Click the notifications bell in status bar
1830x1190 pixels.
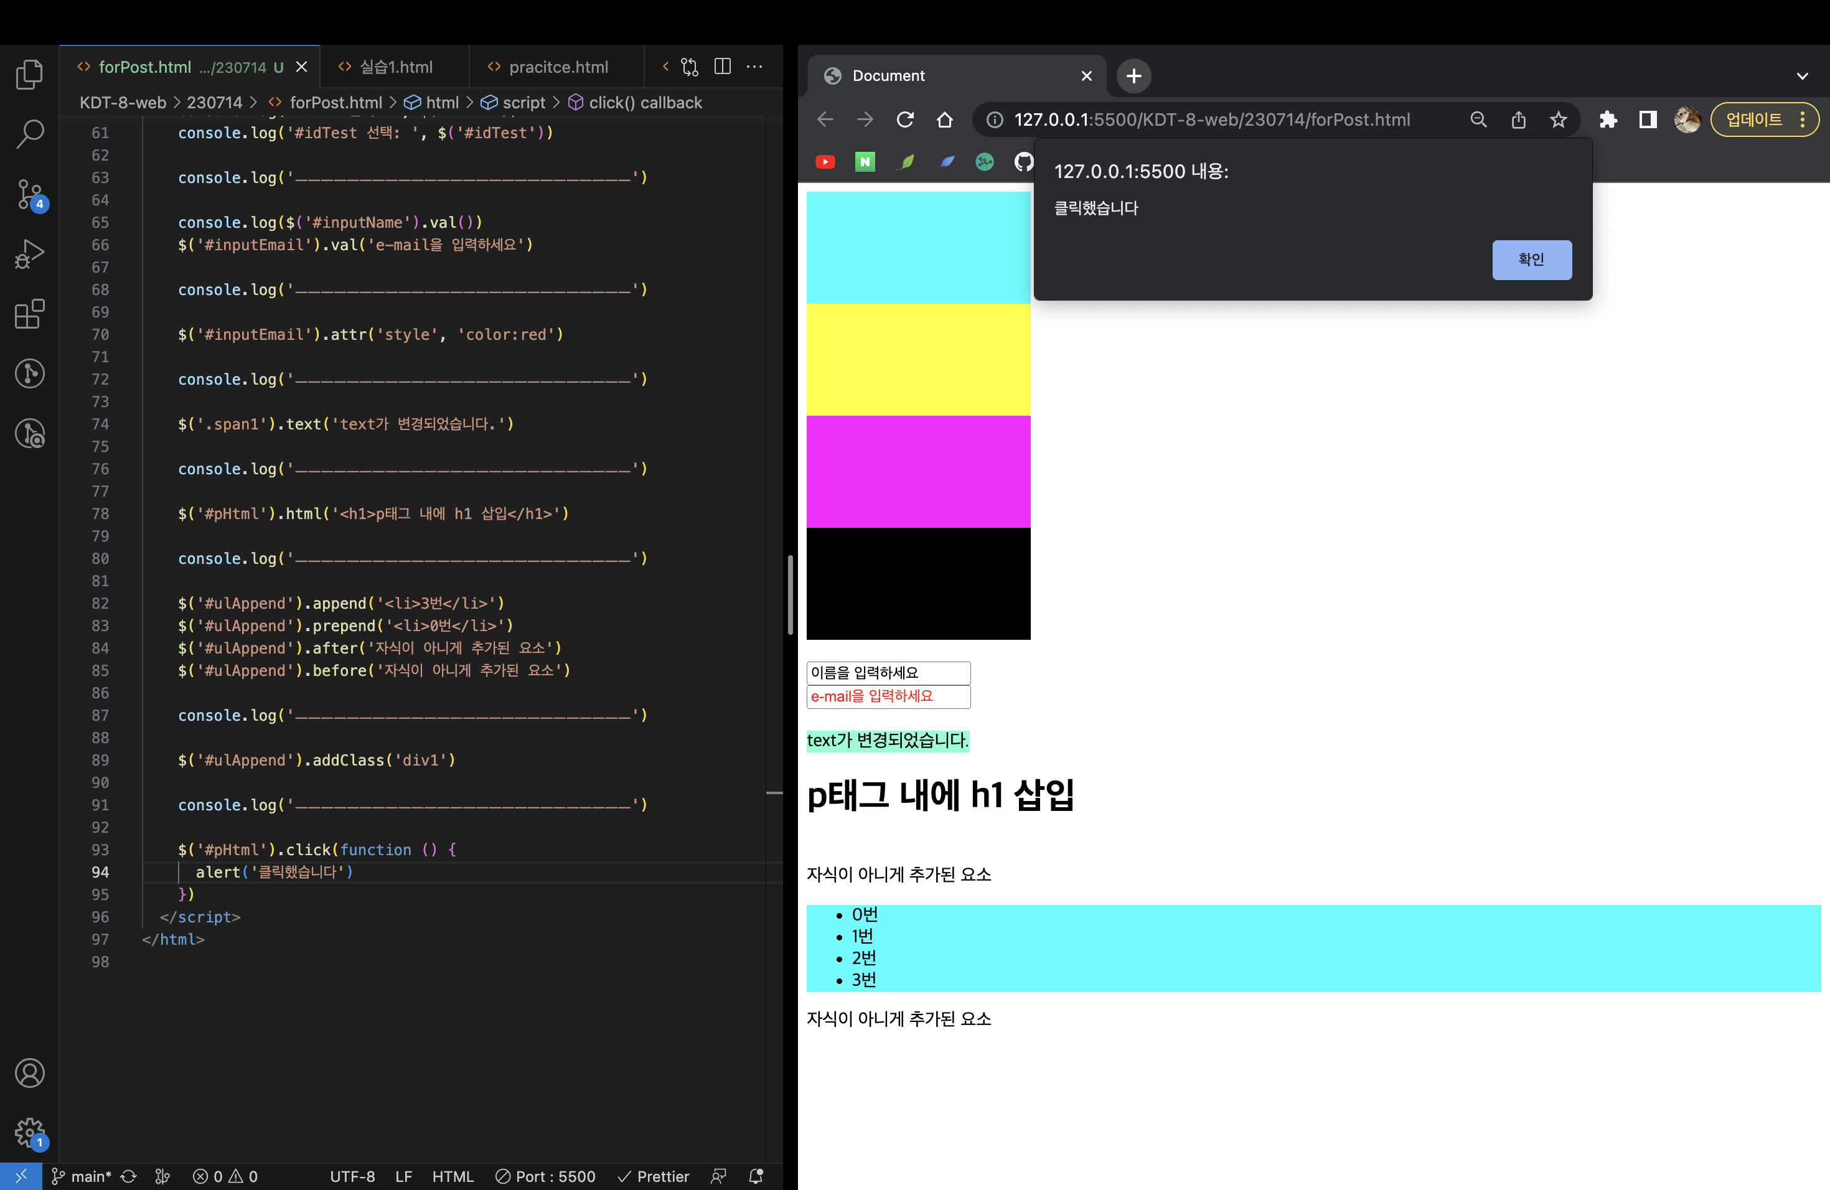point(756,1176)
